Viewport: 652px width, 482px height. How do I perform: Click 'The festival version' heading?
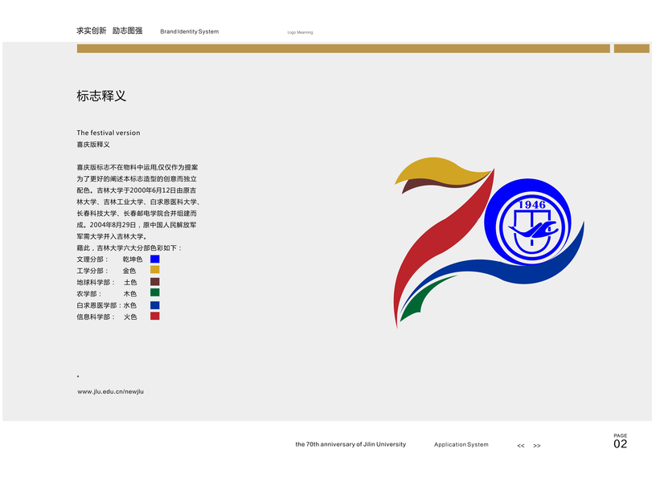pos(108,133)
